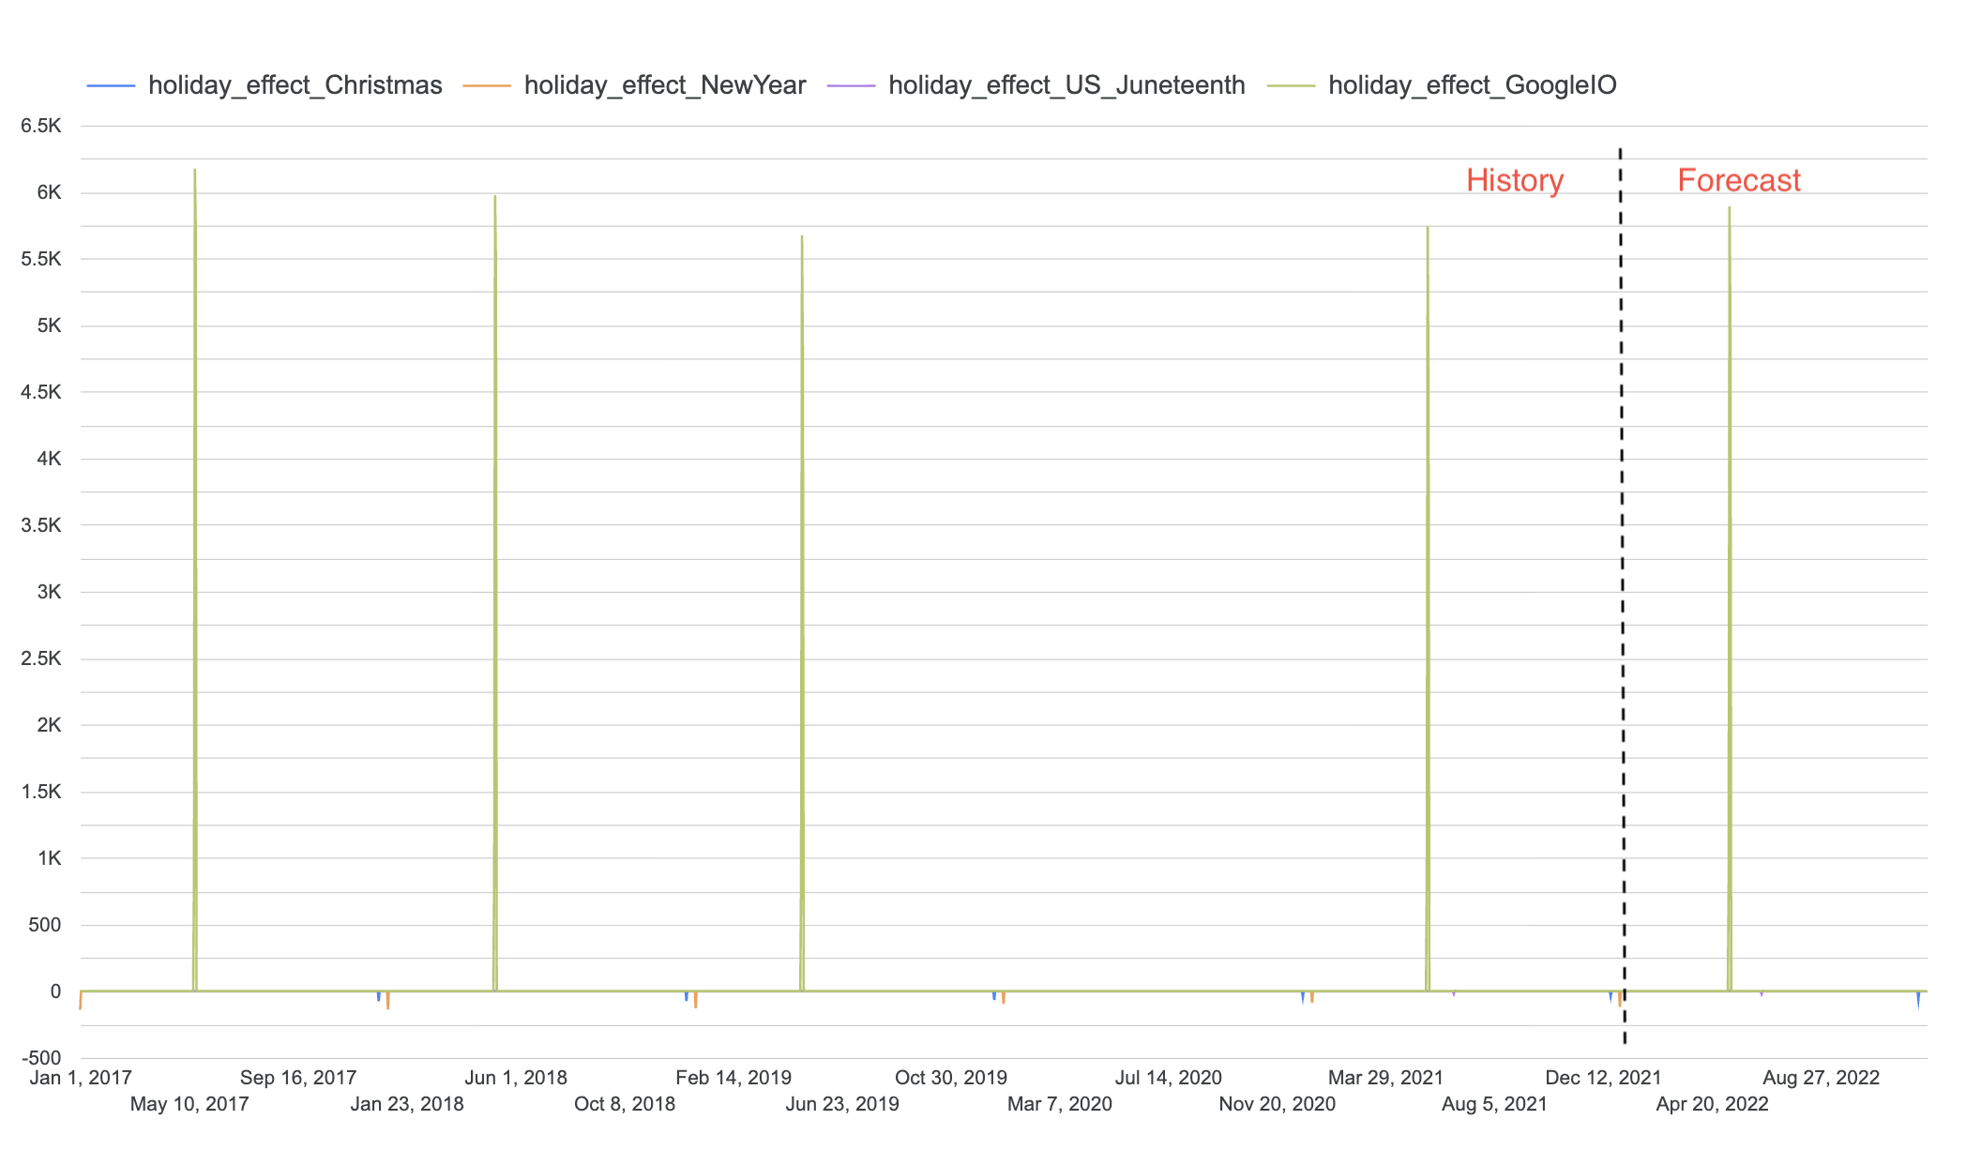This screenshot has width=1966, height=1150.
Task: Click the blue Christmas legend line swatch
Action: click(x=111, y=86)
